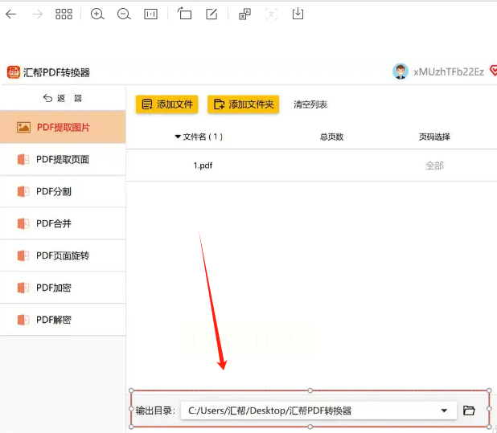Click the red VIP diamond icon

tap(494, 71)
